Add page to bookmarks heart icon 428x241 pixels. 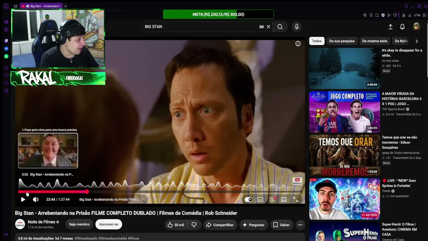pyautogui.click(x=395, y=15)
